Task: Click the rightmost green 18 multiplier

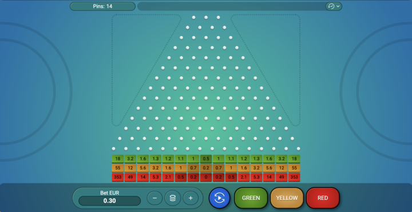Action: click(294, 159)
